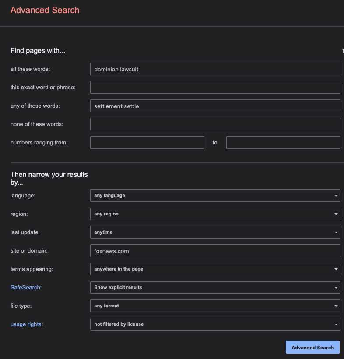Click the 'all these words' input field
The width and height of the screenshot is (344, 359).
point(215,69)
